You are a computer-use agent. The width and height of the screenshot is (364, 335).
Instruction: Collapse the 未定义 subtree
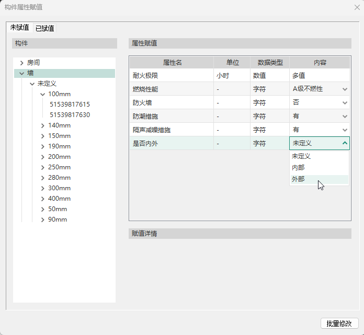tap(32, 84)
